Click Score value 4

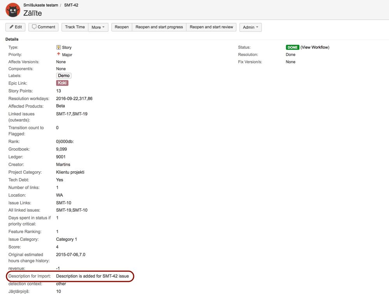57,247
